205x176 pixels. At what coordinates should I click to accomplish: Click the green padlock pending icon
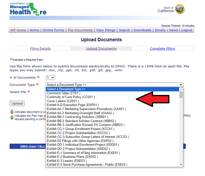coord(12,117)
